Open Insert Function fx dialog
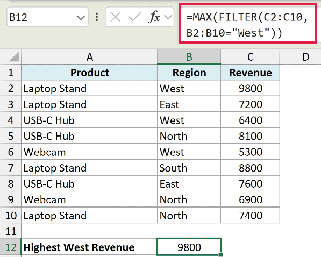Image resolution: width=321 pixels, height=257 pixels. pyautogui.click(x=154, y=17)
